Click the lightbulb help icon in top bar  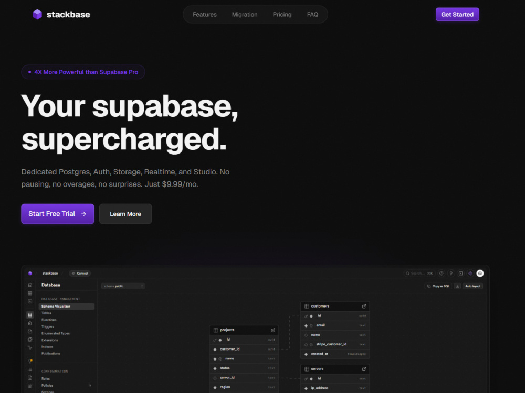451,274
